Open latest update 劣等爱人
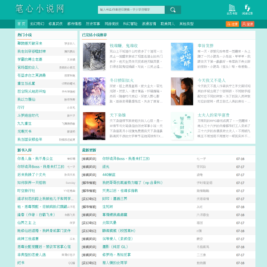The width and height of the screenshot is (267, 267). 117,239
